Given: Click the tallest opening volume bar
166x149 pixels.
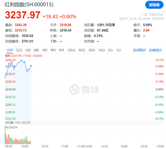Looking at the screenshot, I should (x=5, y=135).
